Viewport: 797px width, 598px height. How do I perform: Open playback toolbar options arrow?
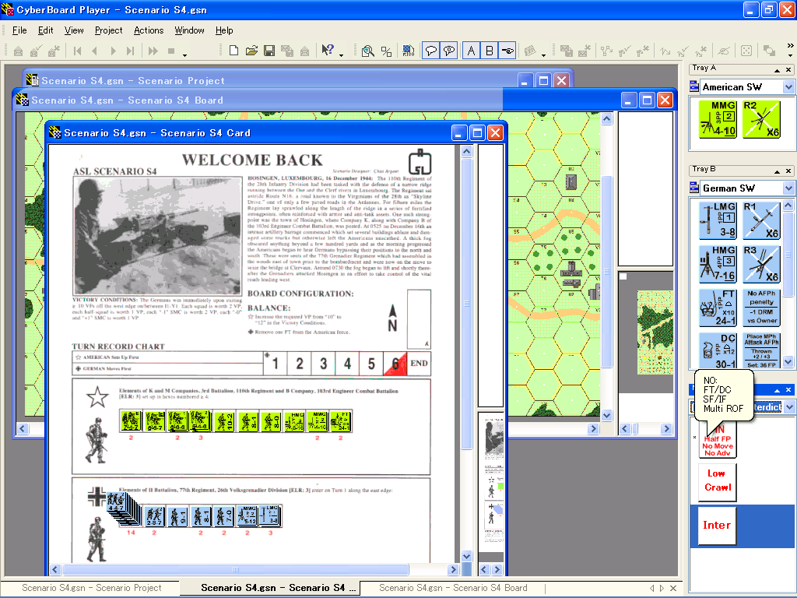(184, 55)
